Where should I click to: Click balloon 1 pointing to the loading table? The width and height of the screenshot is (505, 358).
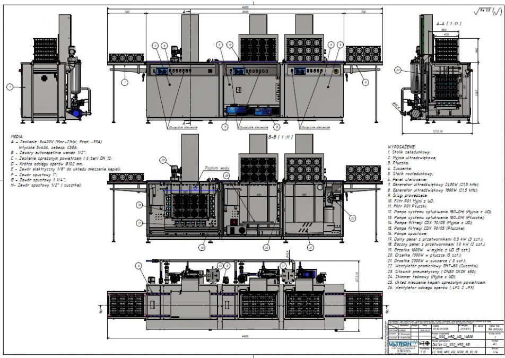124,82
